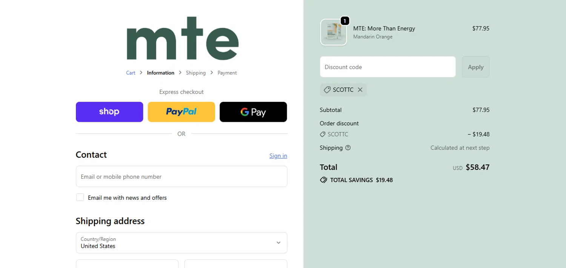Open the Sign in link
The image size is (566, 268).
click(x=278, y=156)
